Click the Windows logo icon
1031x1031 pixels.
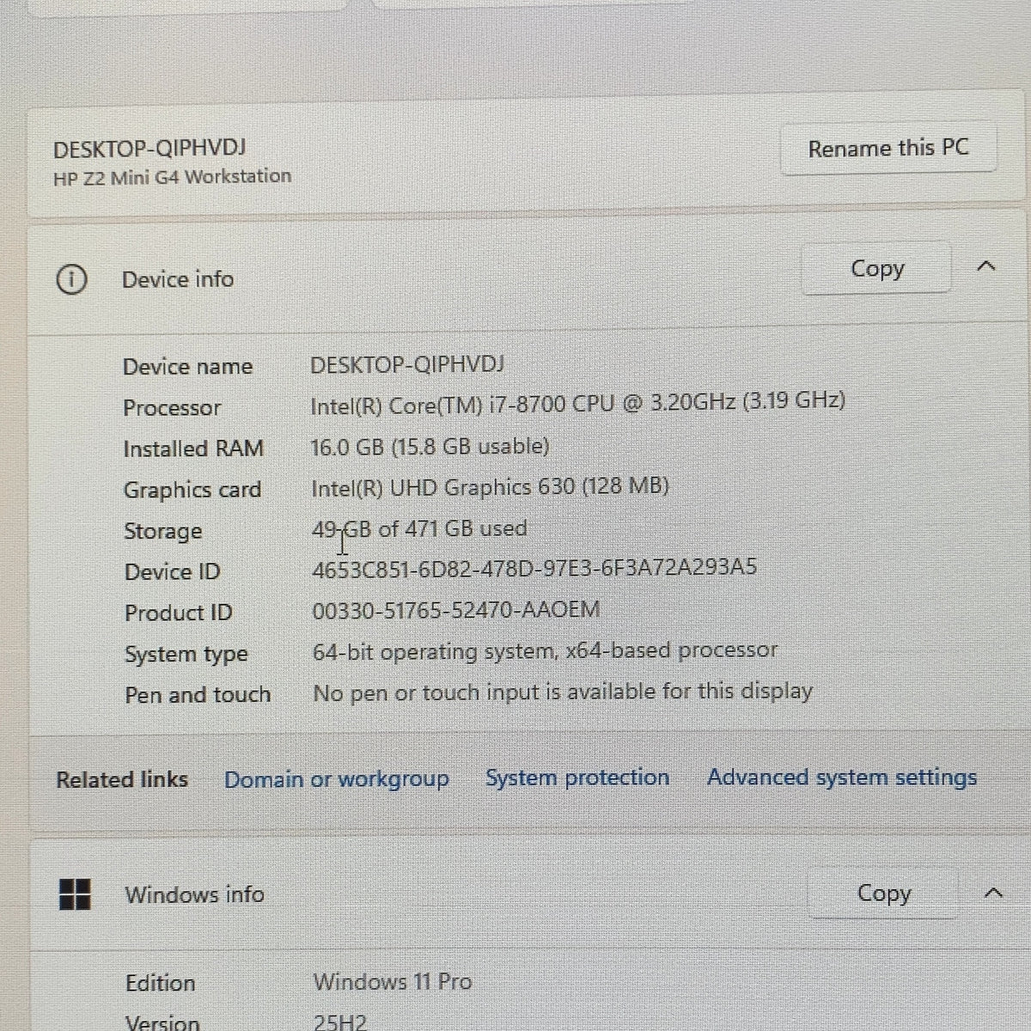coord(75,894)
